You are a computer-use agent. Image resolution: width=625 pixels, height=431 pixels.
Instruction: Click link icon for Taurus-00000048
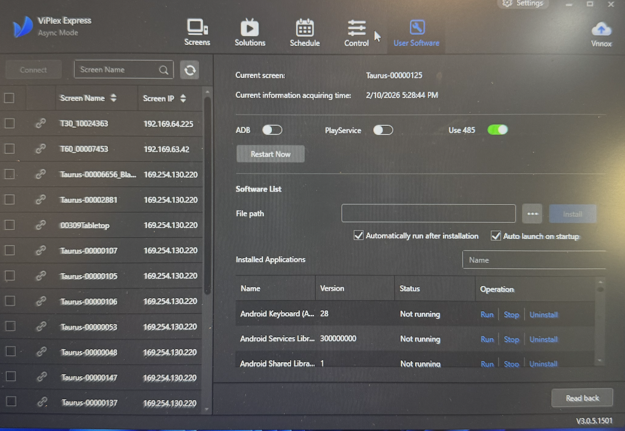(x=42, y=352)
